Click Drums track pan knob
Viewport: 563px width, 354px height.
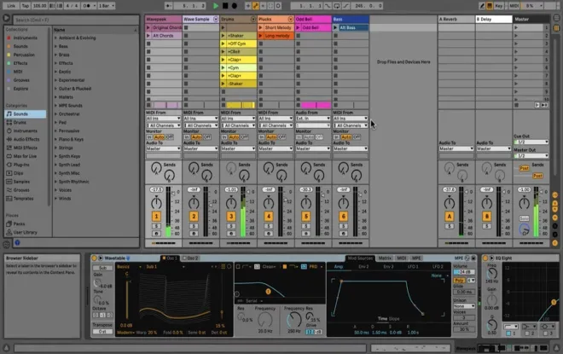[231, 202]
